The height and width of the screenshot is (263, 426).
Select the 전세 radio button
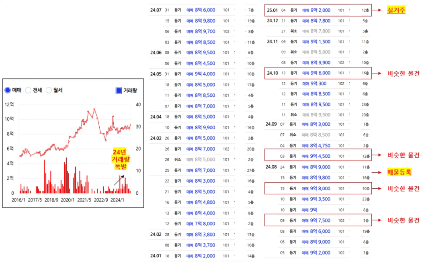coord(28,90)
